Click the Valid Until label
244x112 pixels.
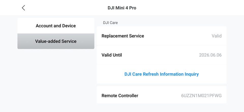tap(112, 55)
